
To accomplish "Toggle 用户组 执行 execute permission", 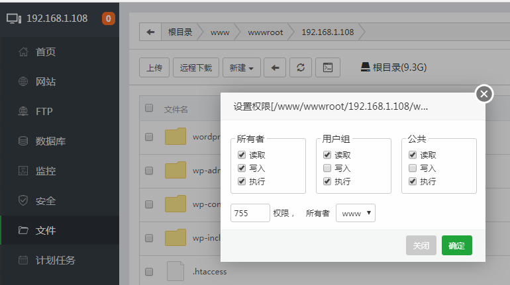I will pos(327,181).
